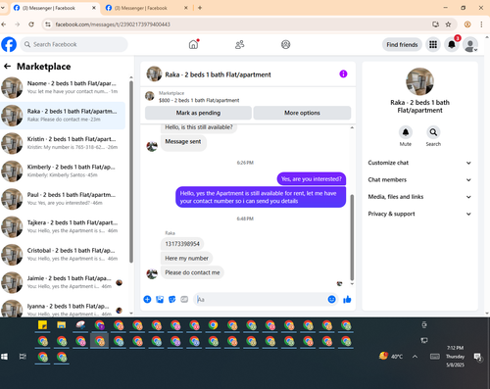
Task: Open the Friends icon in top bar
Action: (240, 44)
